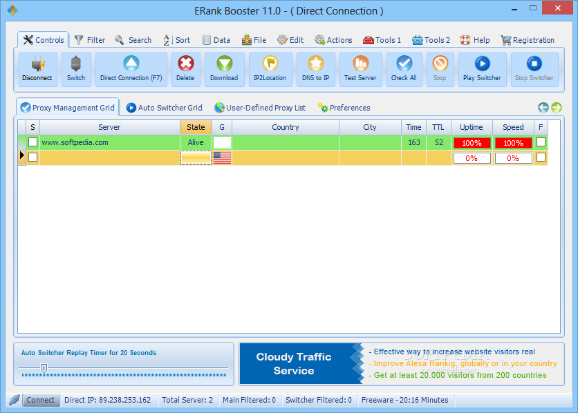Click the Country column header
This screenshot has height=413, width=578.
point(286,127)
